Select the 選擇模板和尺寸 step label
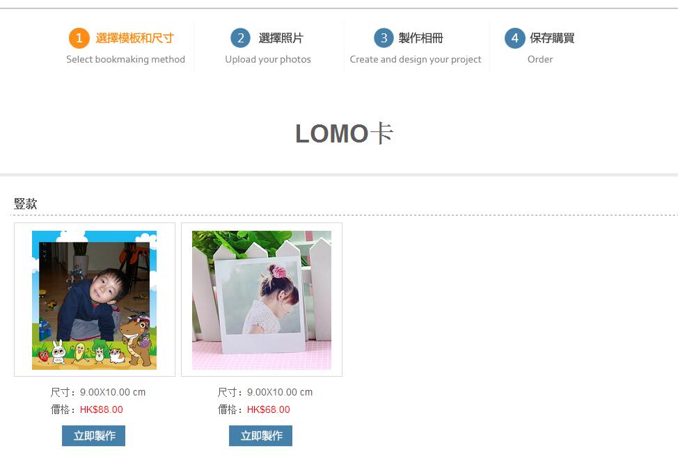678x465 pixels. pyautogui.click(x=134, y=38)
